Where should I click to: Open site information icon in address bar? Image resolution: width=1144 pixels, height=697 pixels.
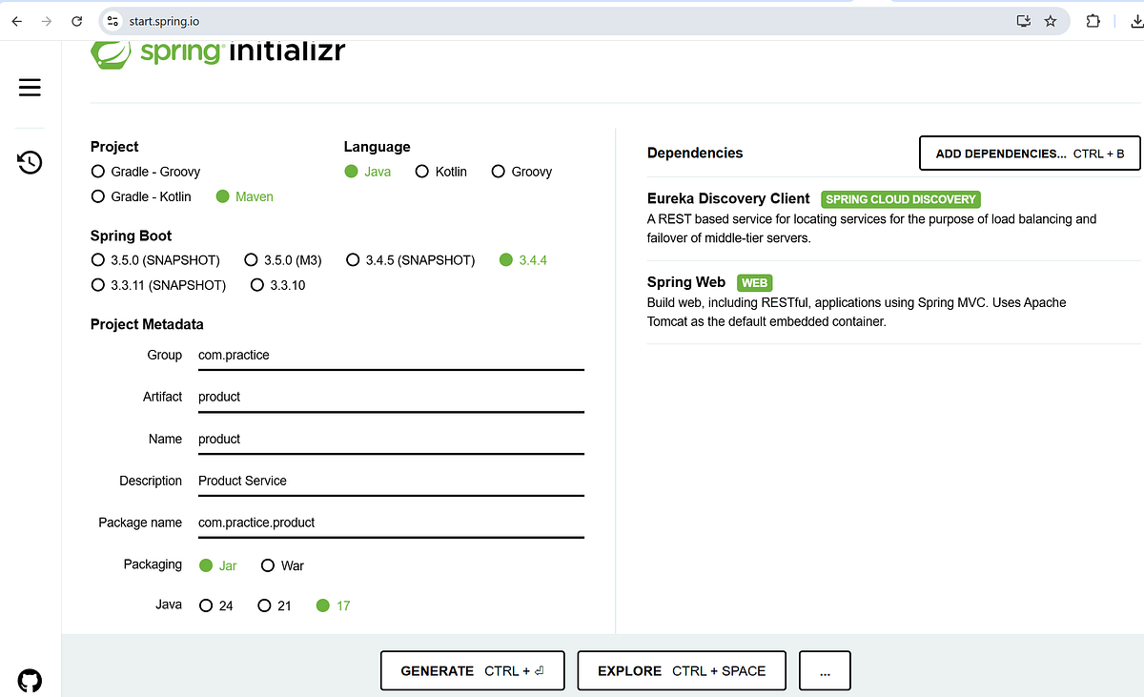click(112, 21)
